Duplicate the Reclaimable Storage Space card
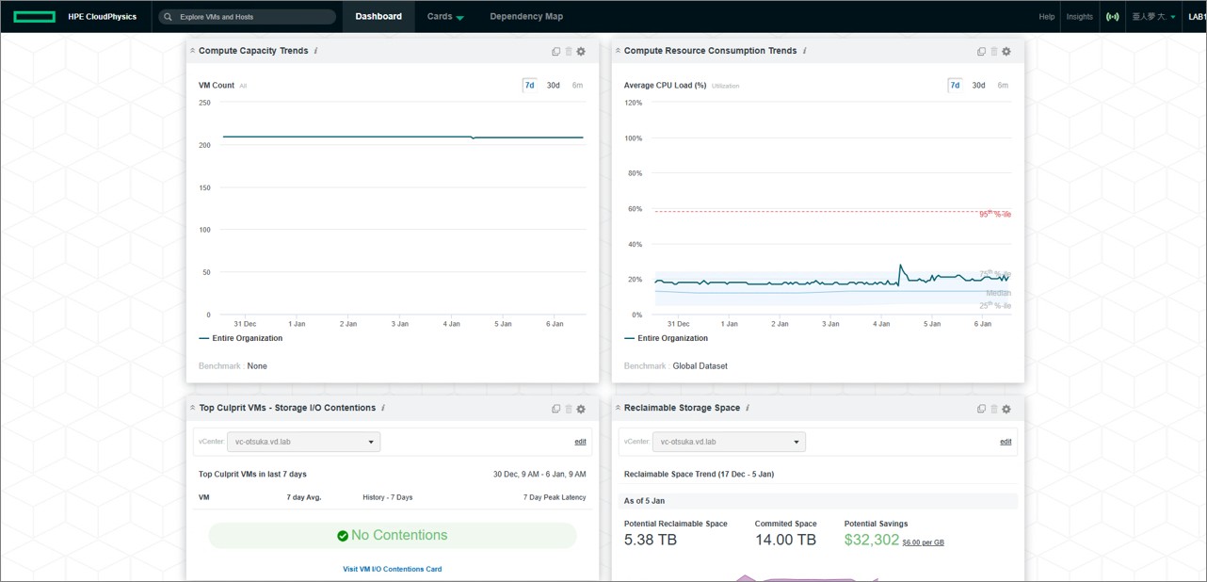Image resolution: width=1207 pixels, height=582 pixels. click(981, 409)
